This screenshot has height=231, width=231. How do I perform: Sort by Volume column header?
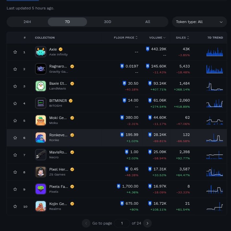[157, 38]
